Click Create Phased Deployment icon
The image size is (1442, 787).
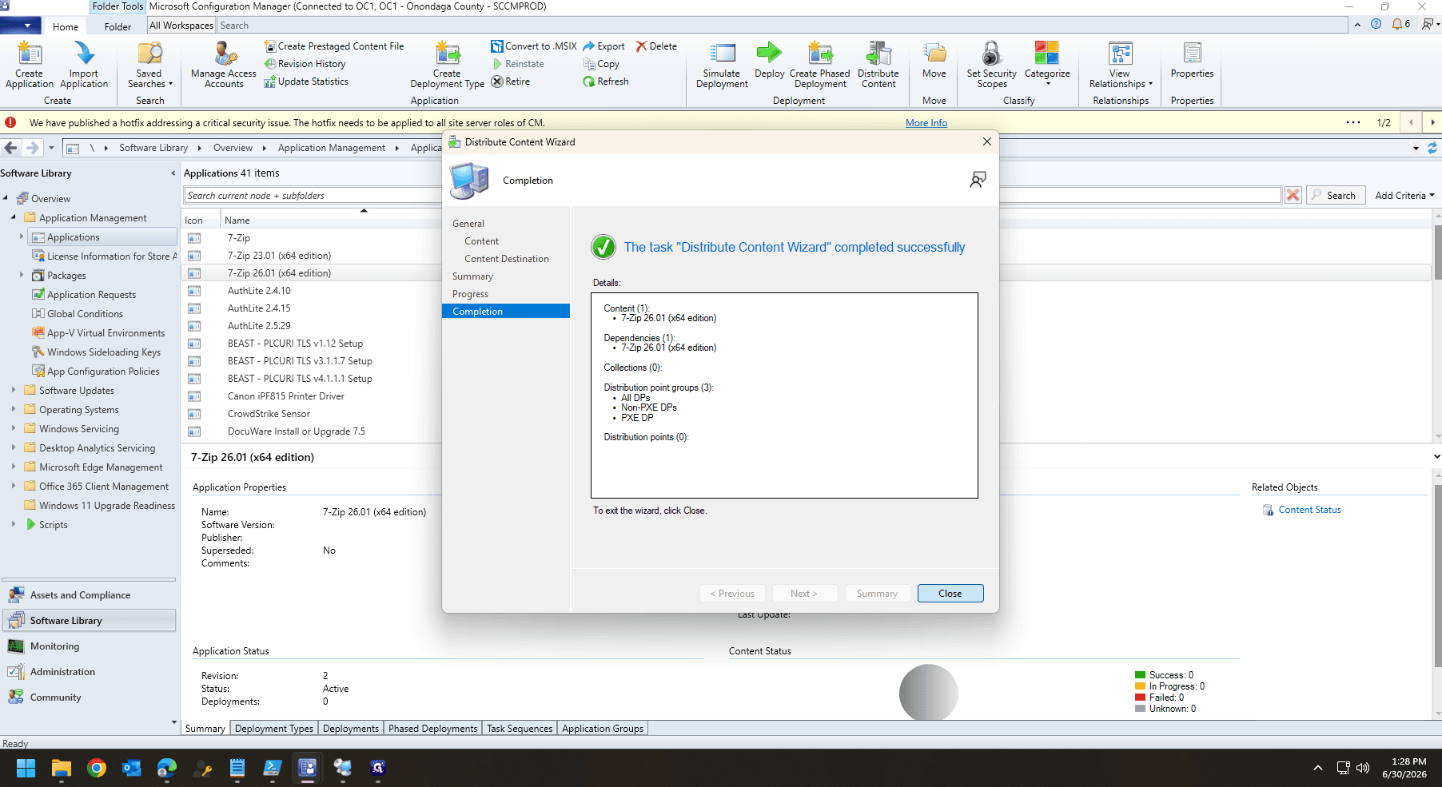point(820,65)
